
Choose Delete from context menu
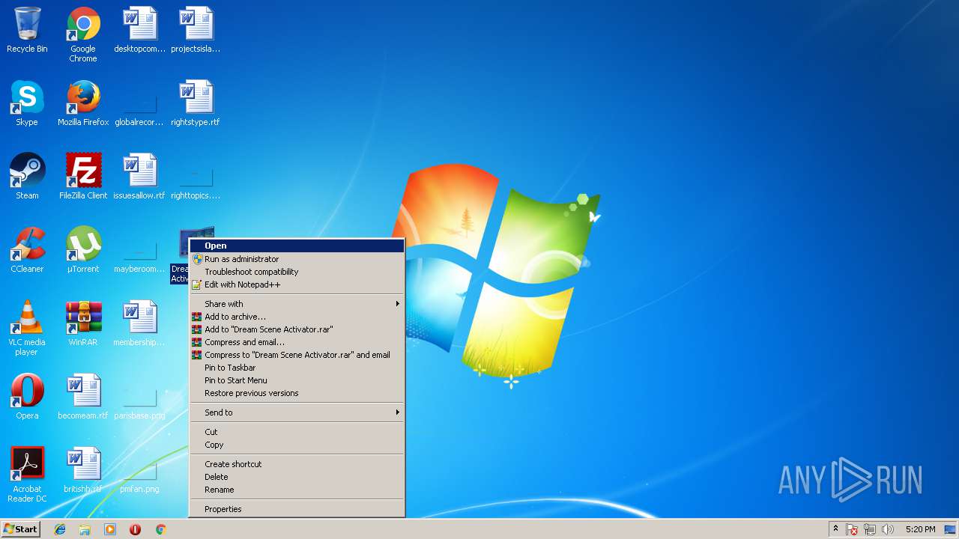click(x=297, y=477)
